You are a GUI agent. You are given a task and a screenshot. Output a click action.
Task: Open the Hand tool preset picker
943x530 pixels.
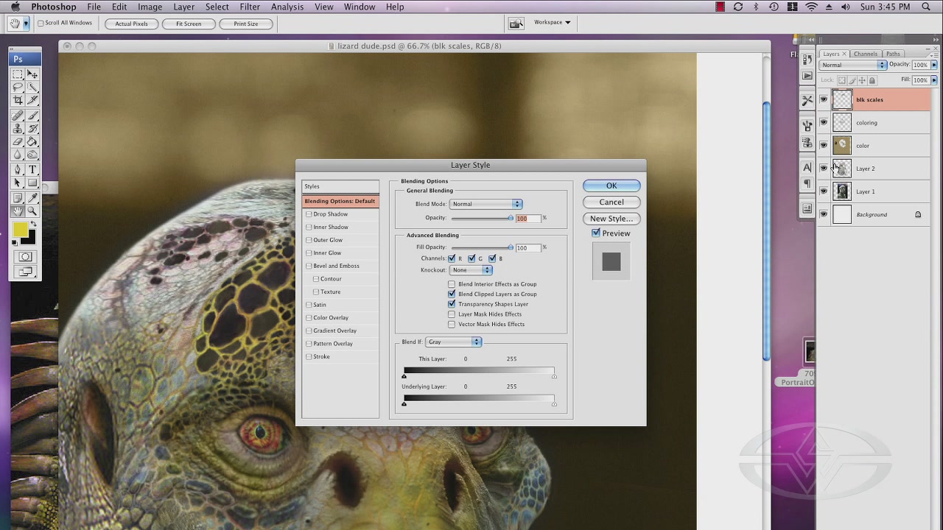pyautogui.click(x=26, y=24)
